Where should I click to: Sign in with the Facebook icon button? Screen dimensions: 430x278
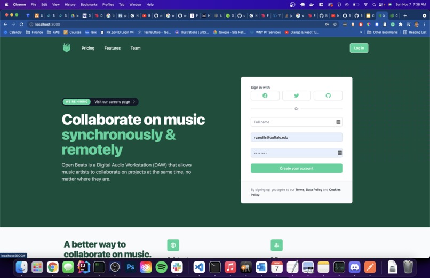coord(265,96)
